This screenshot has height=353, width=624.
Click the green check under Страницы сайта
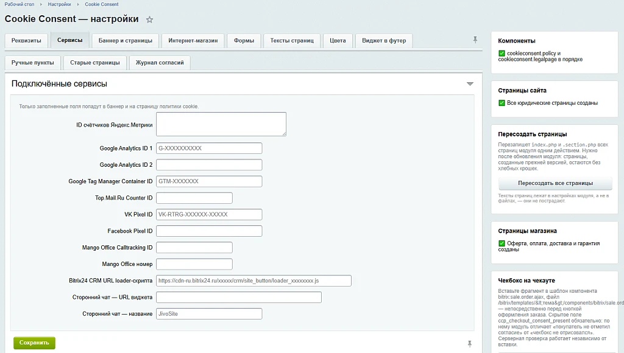502,103
